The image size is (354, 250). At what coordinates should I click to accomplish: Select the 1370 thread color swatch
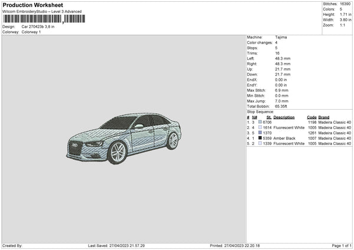tap(260, 133)
